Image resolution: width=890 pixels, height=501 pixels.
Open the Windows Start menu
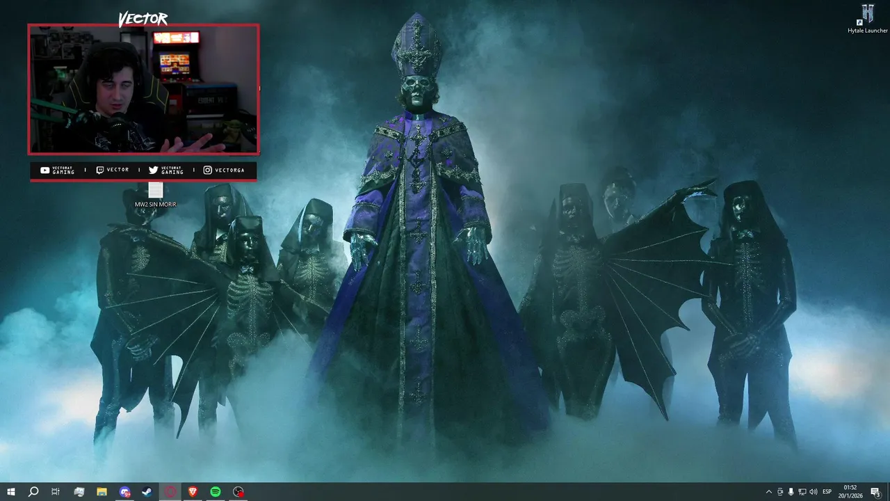[10, 492]
